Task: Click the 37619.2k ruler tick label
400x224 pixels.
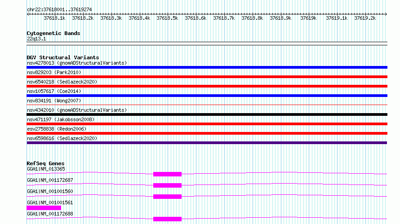Action: (x=365, y=18)
